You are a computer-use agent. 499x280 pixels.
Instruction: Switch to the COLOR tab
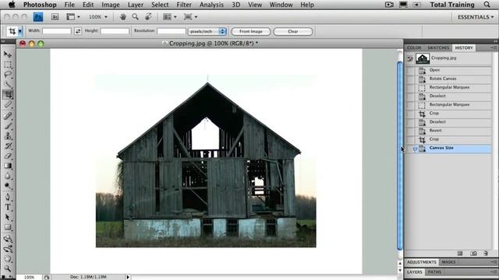(414, 47)
